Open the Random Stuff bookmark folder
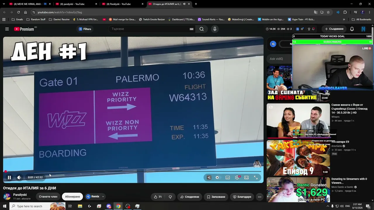The width and height of the screenshot is (374, 210). coord(36,20)
